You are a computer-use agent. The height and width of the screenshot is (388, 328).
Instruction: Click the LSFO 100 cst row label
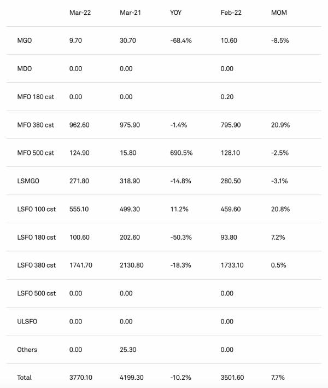click(36, 209)
